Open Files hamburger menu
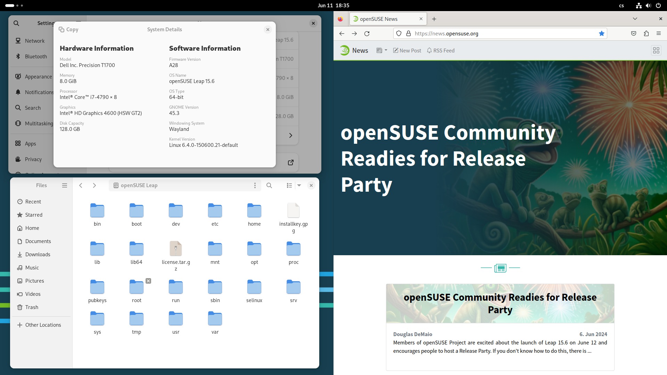The image size is (667, 375). pos(65,185)
